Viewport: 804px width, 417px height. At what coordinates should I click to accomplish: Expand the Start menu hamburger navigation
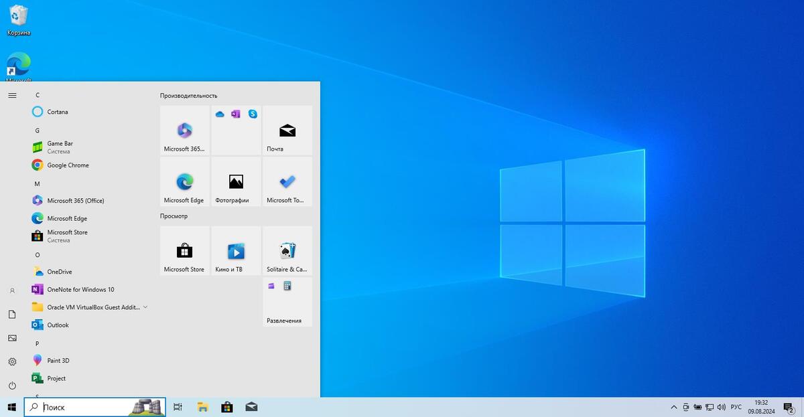(x=12, y=95)
